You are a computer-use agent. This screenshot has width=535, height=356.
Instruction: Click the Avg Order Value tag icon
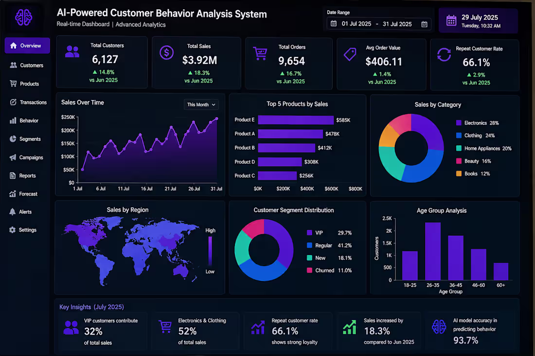coord(350,54)
